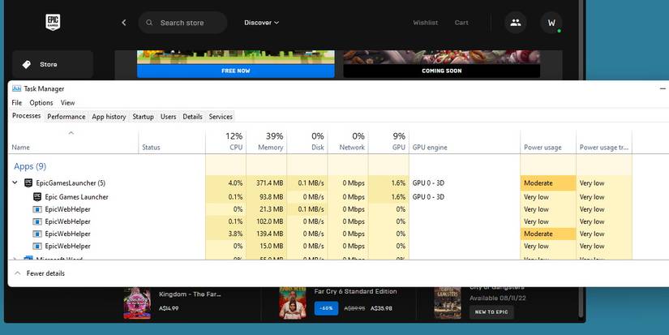Click the Moderate power usage cell for EpicWebHelper
The image size is (669, 335).
click(x=548, y=234)
